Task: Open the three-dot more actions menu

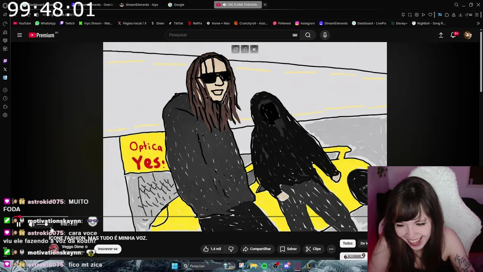Action: tap(331, 249)
